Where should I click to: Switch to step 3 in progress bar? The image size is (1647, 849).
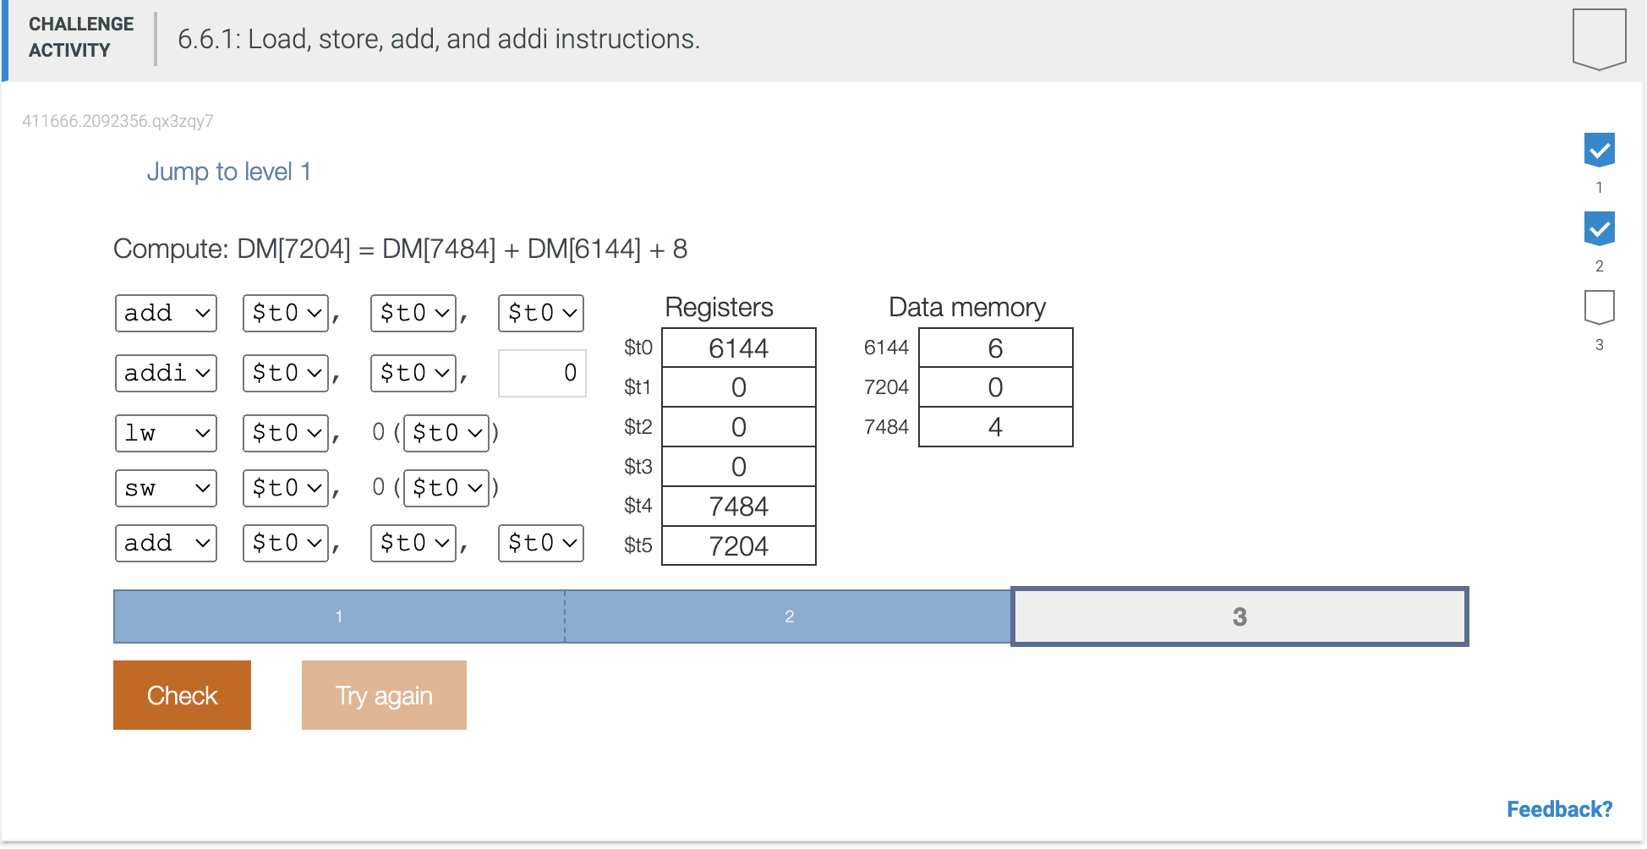pyautogui.click(x=1239, y=616)
